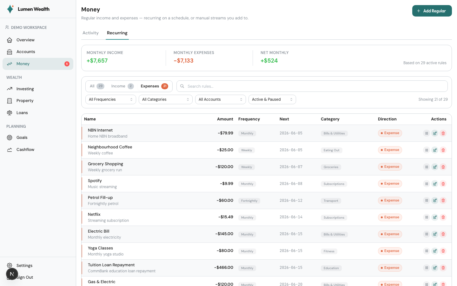Open the Active & Paused status dropdown
Screen dimensions: 457x286
pos(272,99)
